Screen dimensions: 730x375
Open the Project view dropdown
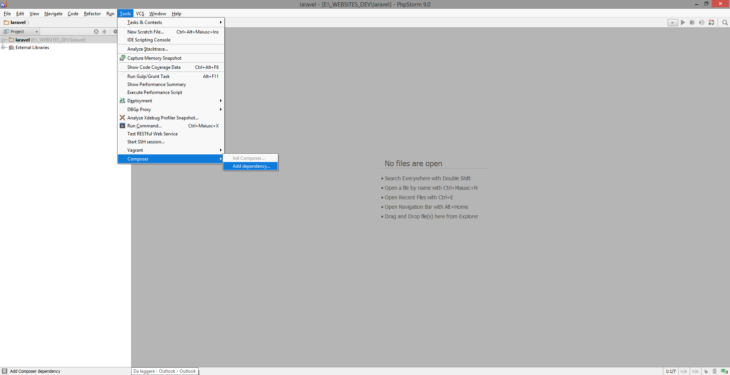click(x=21, y=32)
